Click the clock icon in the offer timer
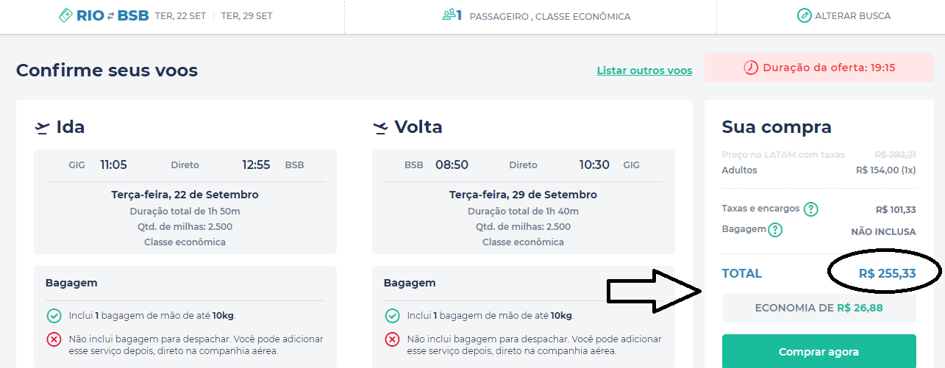 pos(751,68)
